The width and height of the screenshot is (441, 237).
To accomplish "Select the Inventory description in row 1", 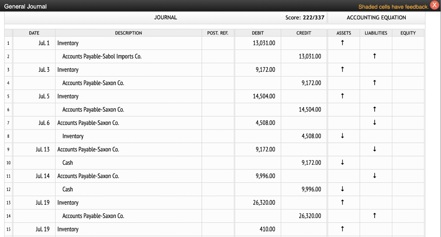I will [68, 43].
